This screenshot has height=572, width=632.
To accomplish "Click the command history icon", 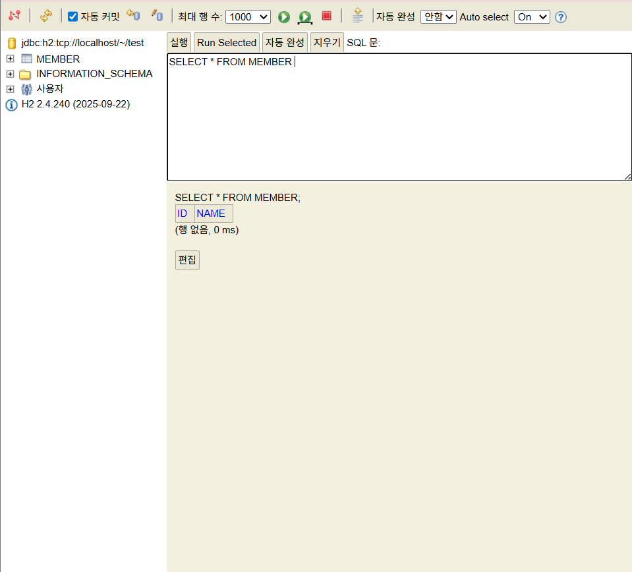I will (x=357, y=15).
